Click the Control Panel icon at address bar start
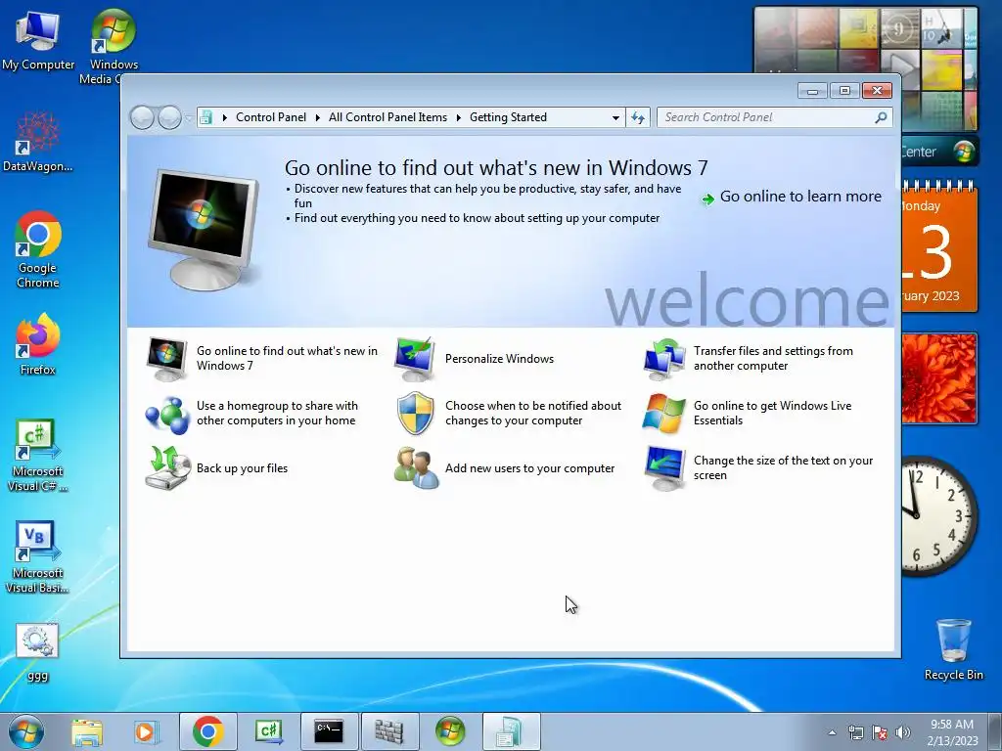Image resolution: width=1002 pixels, height=751 pixels. (x=205, y=117)
